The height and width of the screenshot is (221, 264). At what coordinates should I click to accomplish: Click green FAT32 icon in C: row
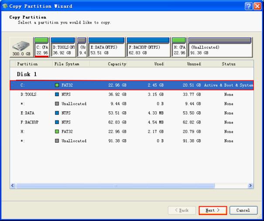(x=56, y=85)
